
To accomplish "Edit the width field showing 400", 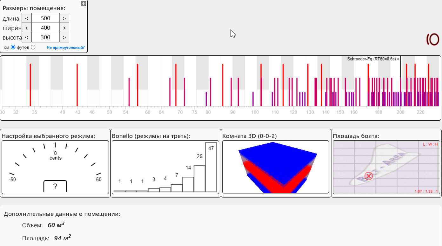I will pyautogui.click(x=46, y=28).
